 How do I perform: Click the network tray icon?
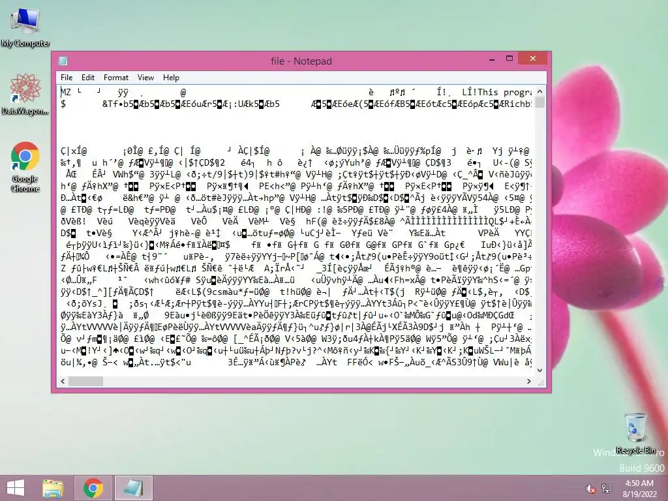point(607,489)
